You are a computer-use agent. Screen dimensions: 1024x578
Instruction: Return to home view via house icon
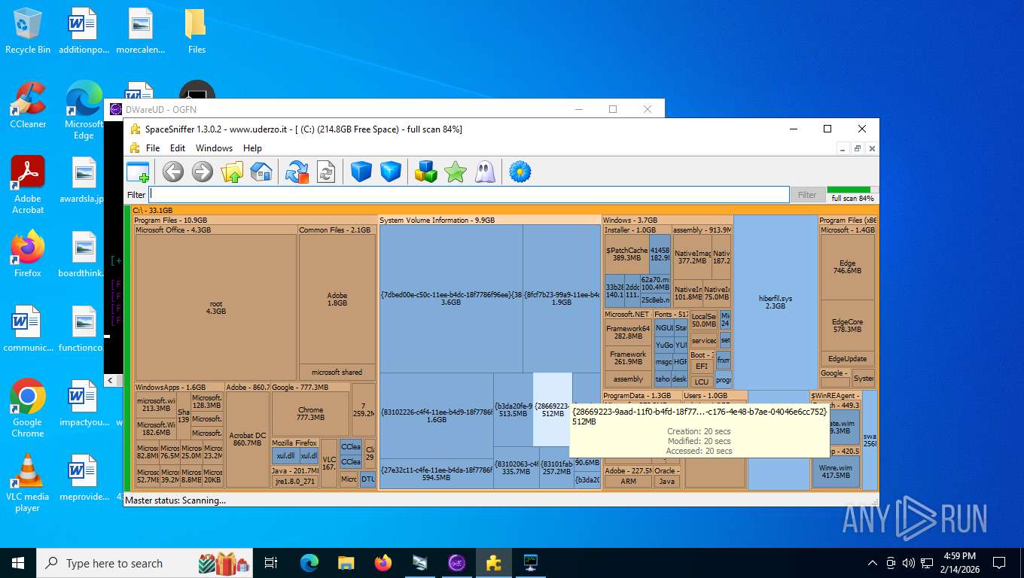(x=261, y=172)
